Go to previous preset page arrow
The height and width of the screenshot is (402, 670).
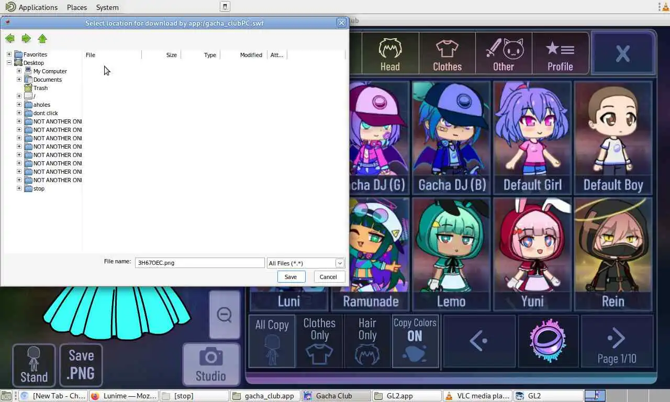point(479,341)
